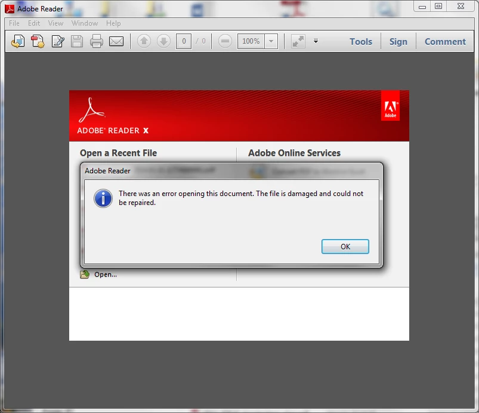Open the View menu
This screenshot has width=479, height=413.
tap(55, 23)
